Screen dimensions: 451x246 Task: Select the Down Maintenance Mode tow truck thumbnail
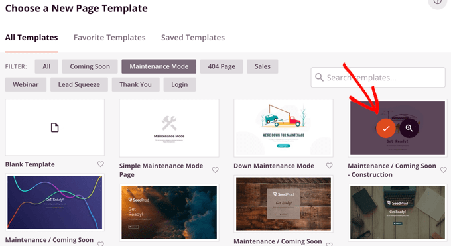click(283, 128)
